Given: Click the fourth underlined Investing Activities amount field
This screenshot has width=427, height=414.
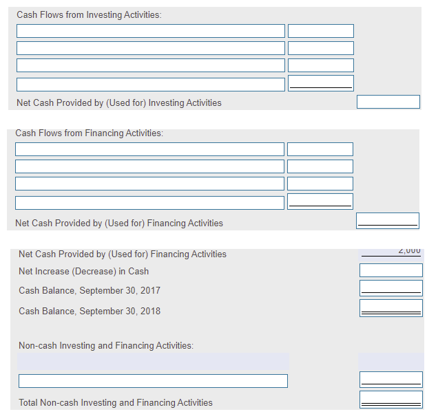Looking at the screenshot, I should pos(321,83).
